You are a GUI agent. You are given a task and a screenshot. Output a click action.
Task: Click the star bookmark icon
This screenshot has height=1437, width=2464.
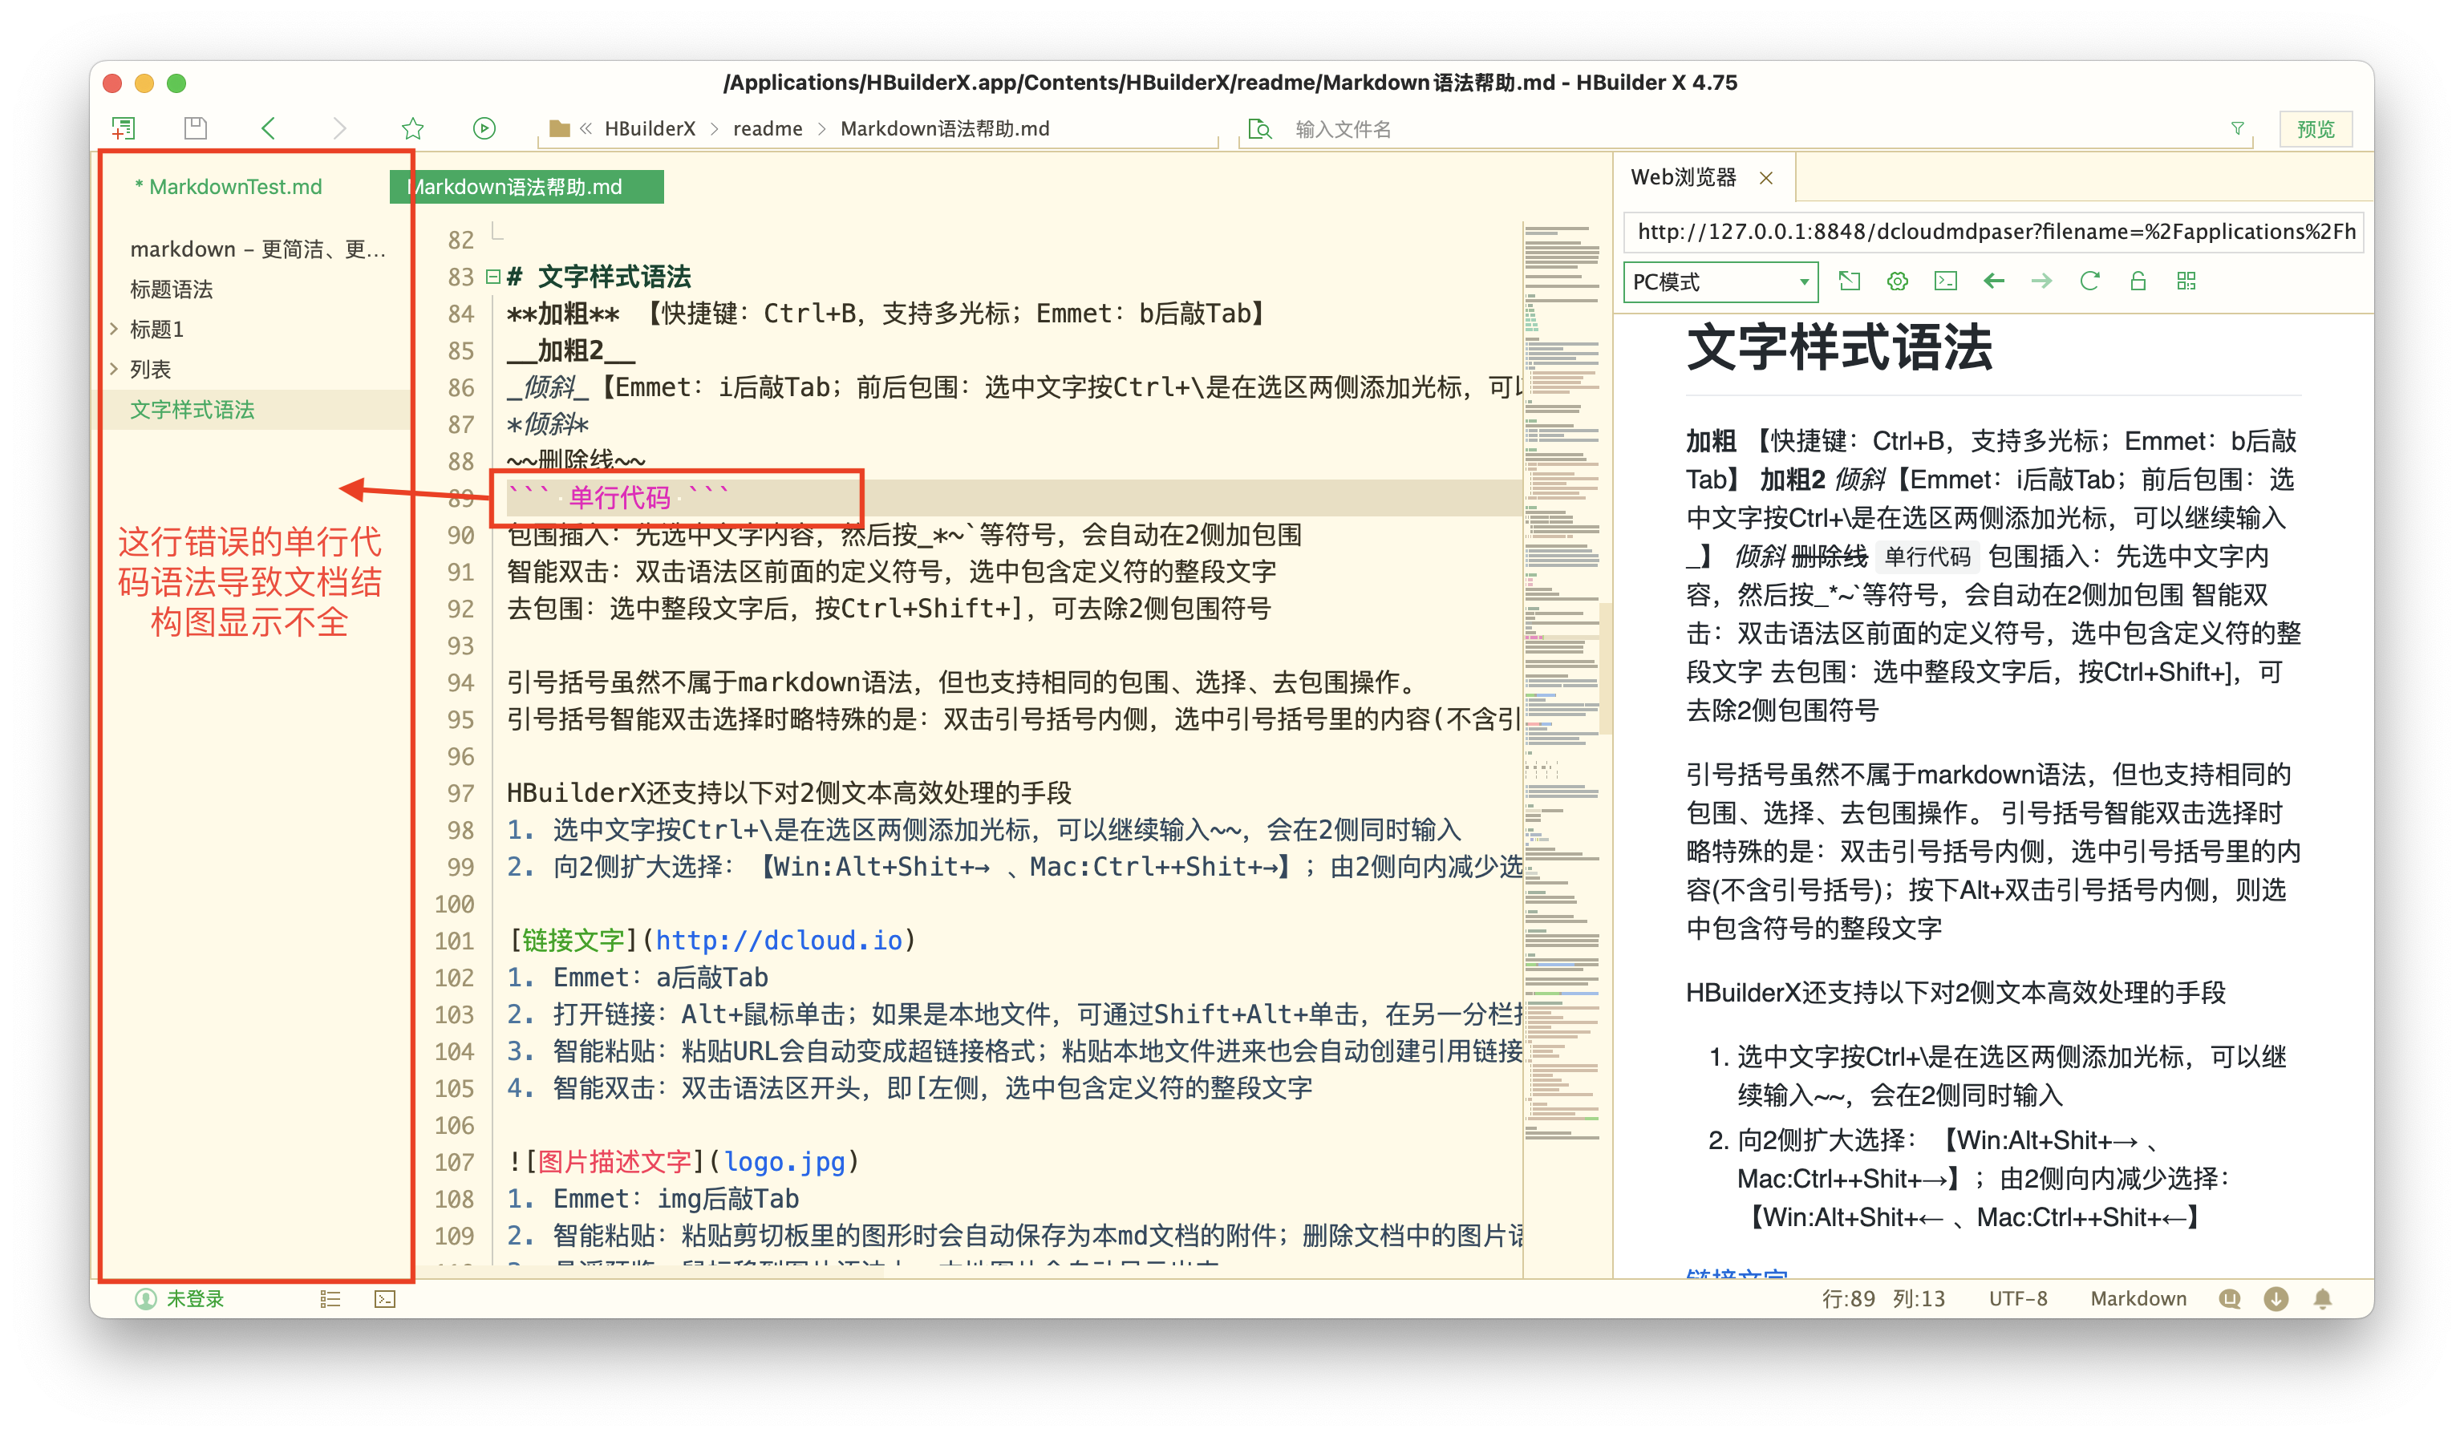412,128
